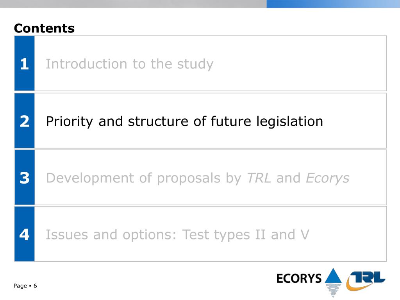Open 'Development of proposals by TRL and Ecorys'

[x=197, y=178]
